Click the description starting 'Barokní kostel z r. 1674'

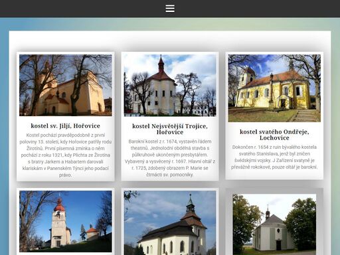(x=170, y=158)
